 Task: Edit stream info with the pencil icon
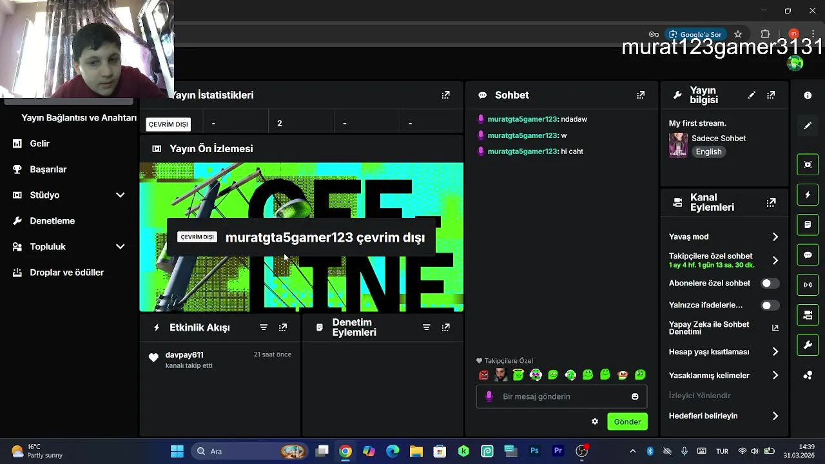(x=752, y=95)
